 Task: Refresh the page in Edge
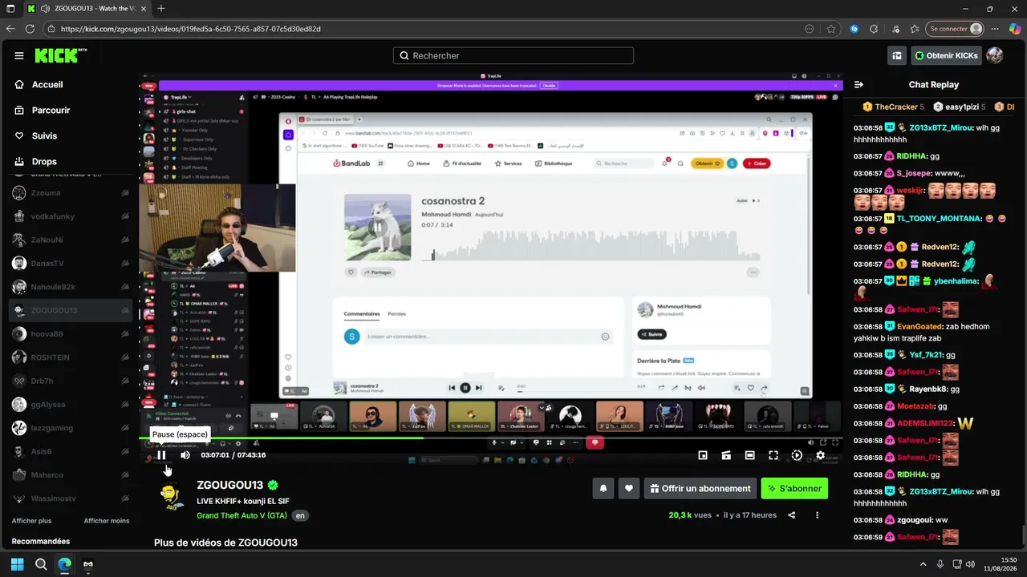(x=30, y=29)
